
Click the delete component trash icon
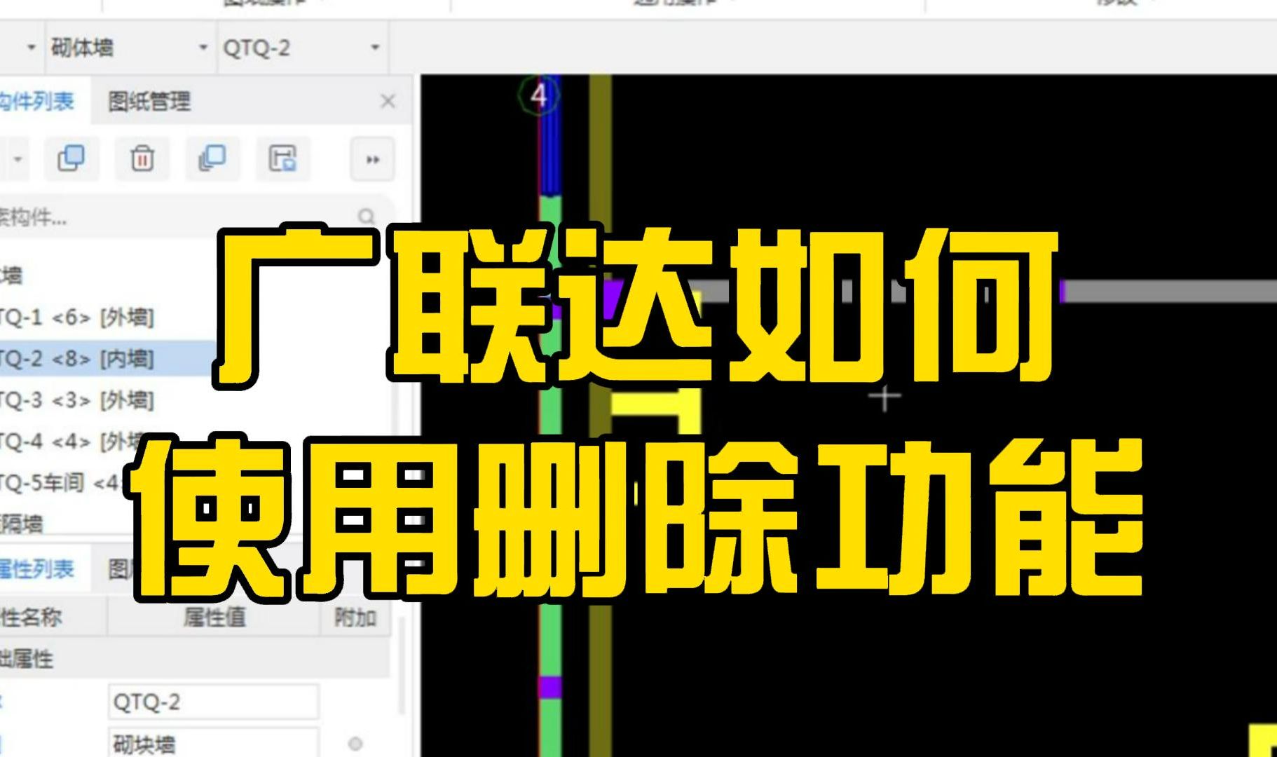click(142, 158)
